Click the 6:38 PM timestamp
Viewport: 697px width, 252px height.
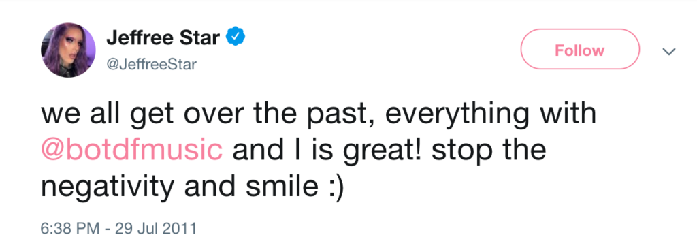70,228
